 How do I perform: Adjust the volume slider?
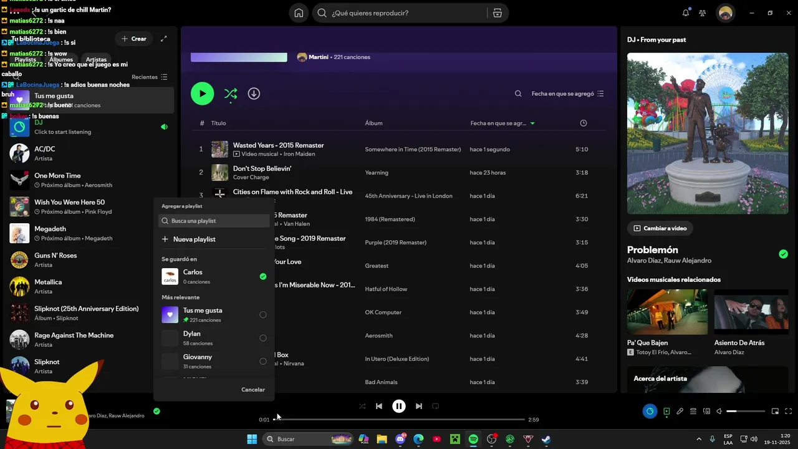[x=746, y=412]
